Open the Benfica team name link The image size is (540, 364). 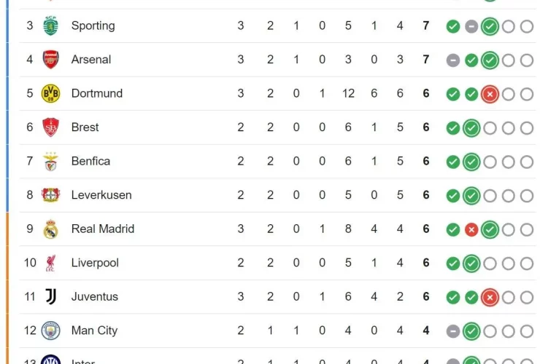coord(91,161)
